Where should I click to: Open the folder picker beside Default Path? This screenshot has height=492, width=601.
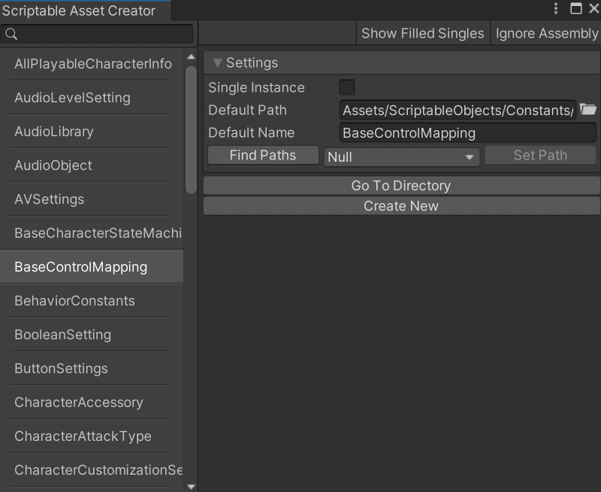coord(589,110)
